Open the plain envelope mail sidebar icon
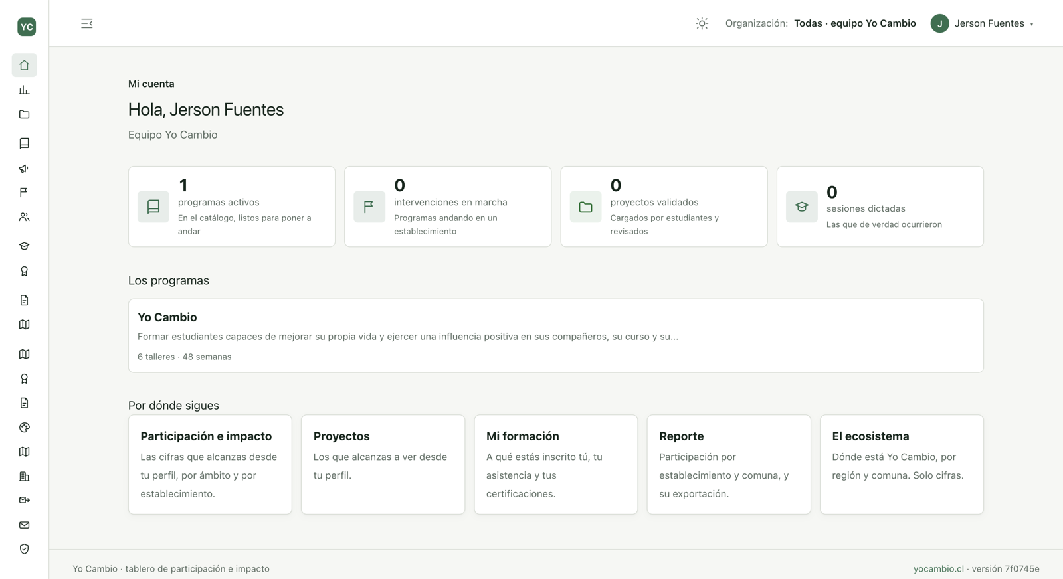 [24, 525]
